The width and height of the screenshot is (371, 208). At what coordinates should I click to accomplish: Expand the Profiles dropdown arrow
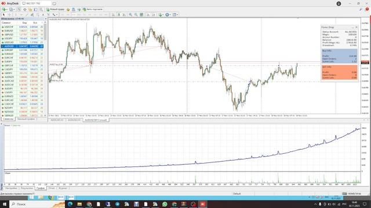point(14,9)
